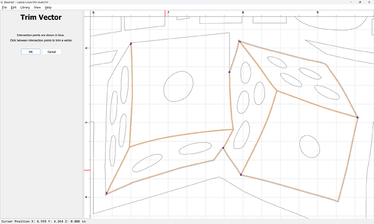This screenshot has width=374, height=224.
Task: Click the large circle pip on left die face
Action: click(178, 86)
